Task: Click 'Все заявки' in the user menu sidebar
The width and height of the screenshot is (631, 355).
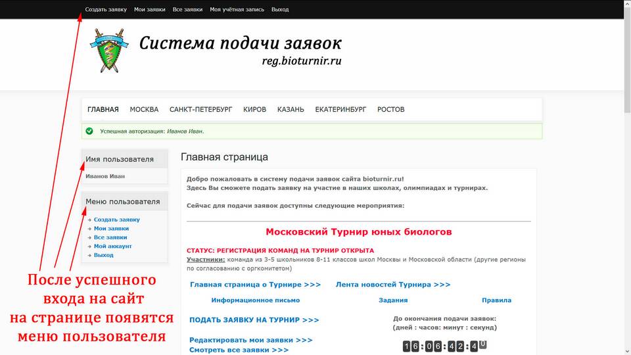Action: click(x=110, y=237)
